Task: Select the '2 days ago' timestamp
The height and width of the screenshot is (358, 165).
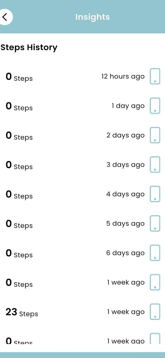Action: pos(125,135)
